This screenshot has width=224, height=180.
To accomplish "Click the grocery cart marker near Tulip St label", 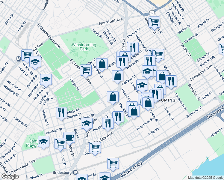I will point(95,148).
